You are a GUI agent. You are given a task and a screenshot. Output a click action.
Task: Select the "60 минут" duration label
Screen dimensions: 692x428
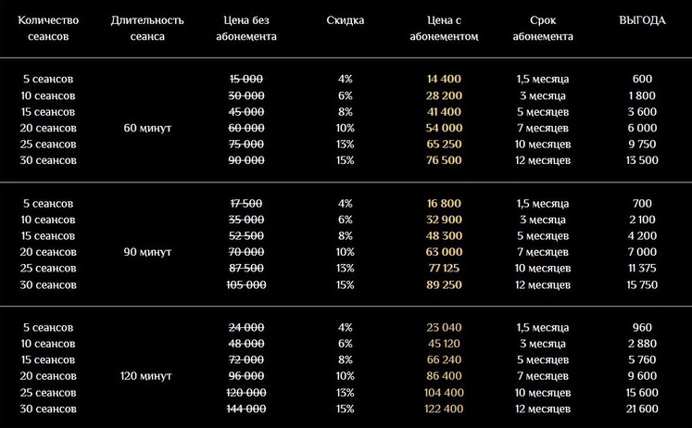[146, 128]
